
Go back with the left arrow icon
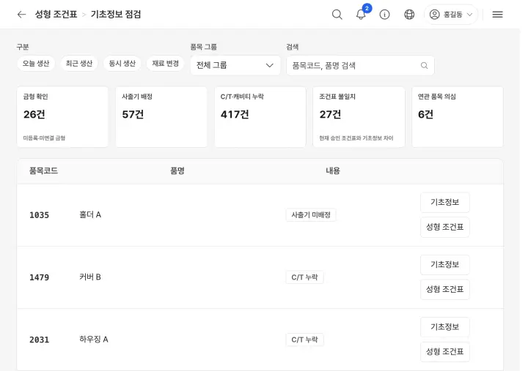[x=21, y=15]
